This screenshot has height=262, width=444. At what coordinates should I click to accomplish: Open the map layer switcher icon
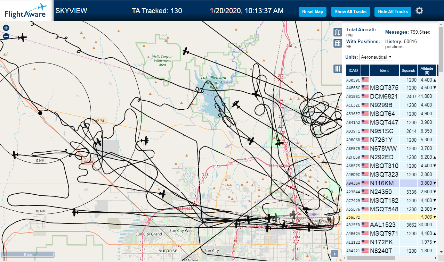click(x=337, y=32)
